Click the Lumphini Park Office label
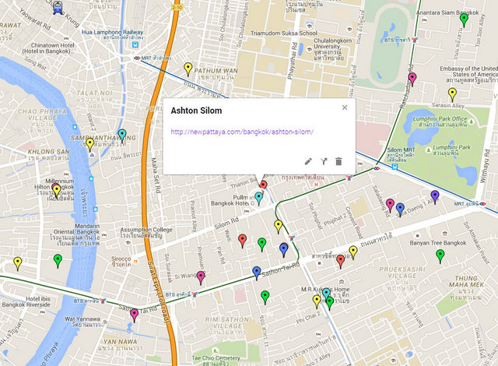 pyautogui.click(x=440, y=121)
